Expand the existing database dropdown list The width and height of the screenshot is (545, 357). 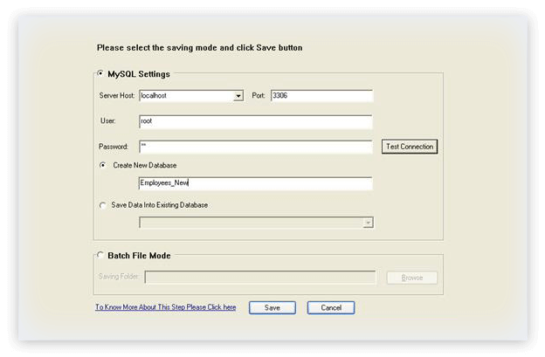(368, 223)
